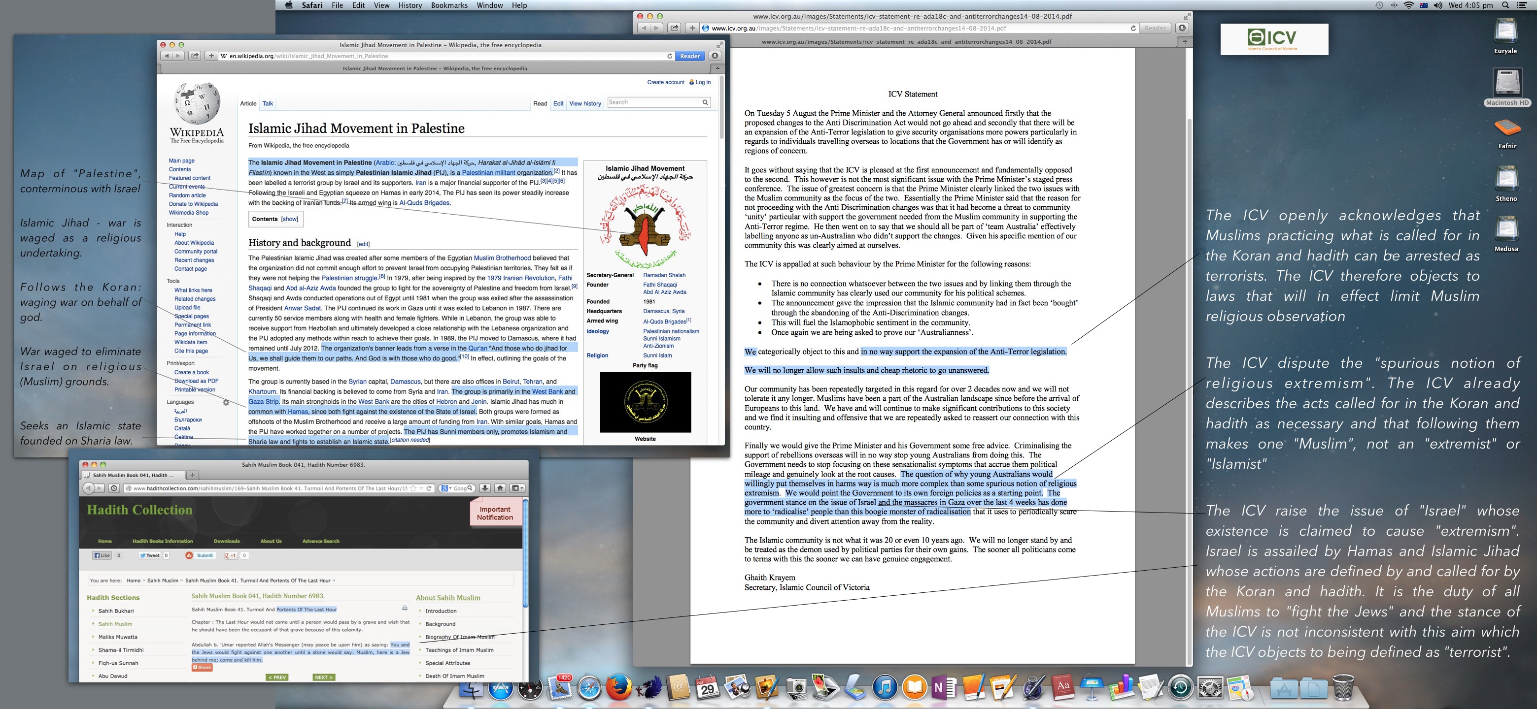This screenshot has width=1537, height=709.
Task: Open Wikipedia Edit tab
Action: [558, 103]
